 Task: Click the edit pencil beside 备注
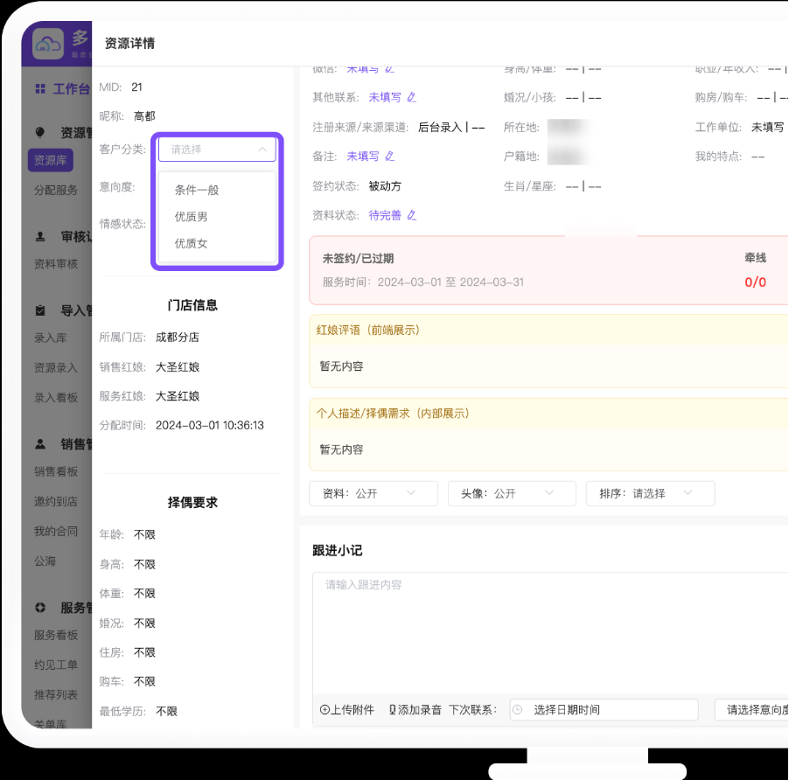point(390,157)
